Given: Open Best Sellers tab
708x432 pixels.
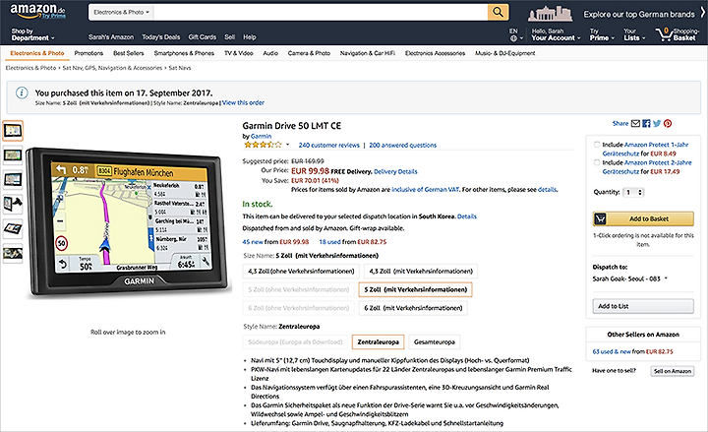Looking at the screenshot, I should [x=128, y=53].
